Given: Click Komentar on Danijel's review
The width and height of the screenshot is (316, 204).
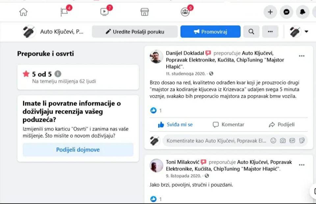Looking at the screenshot, I should click(x=228, y=125).
